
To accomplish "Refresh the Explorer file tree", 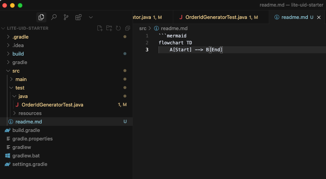I will (118, 28).
